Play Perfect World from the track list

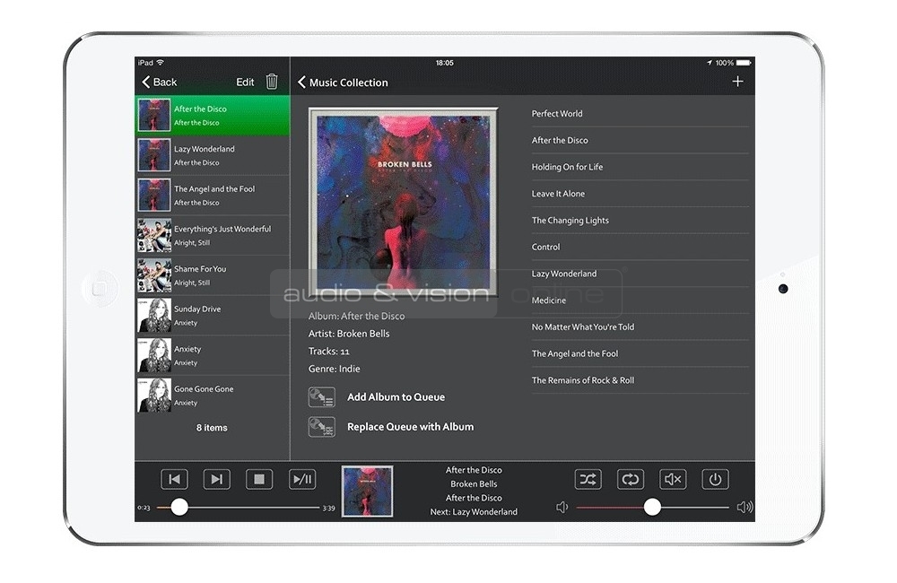(x=640, y=113)
